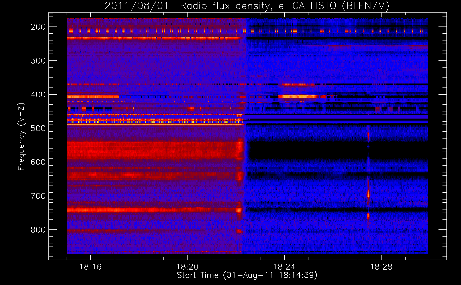Click the 400 frequency tick label

click(x=38, y=95)
